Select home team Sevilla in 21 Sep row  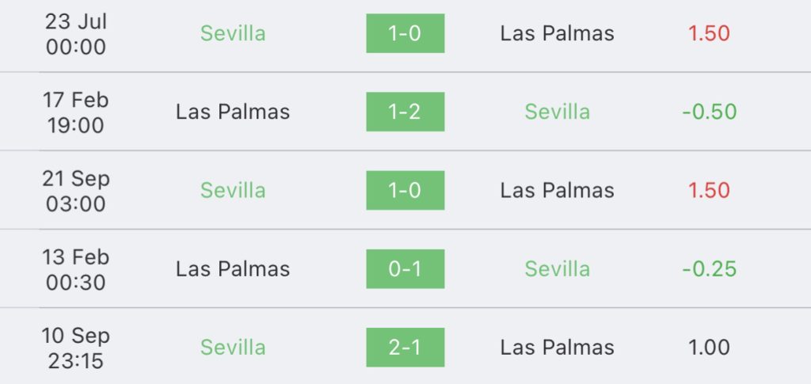point(233,191)
